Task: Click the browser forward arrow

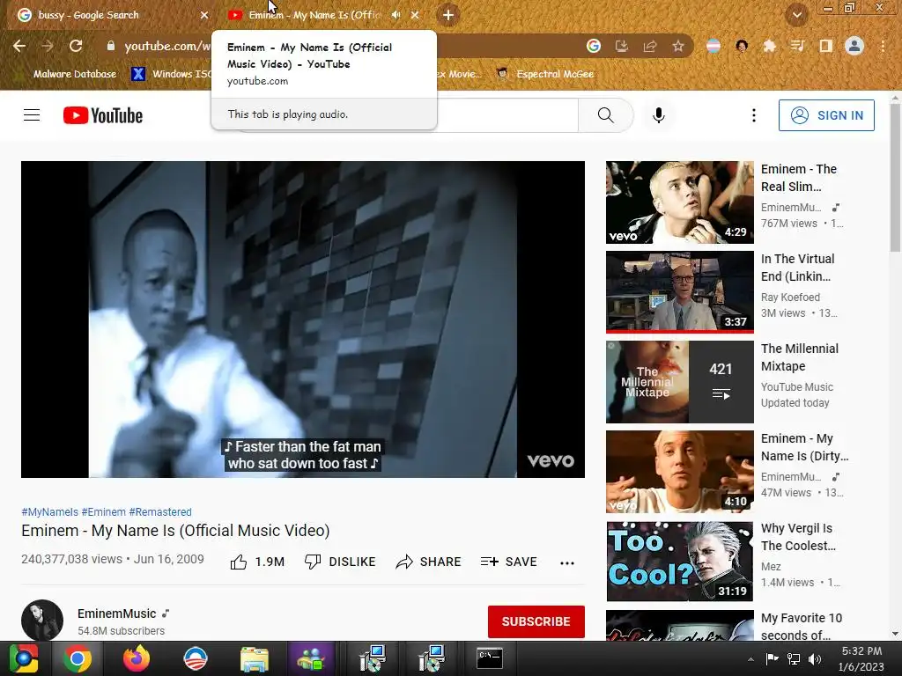Action: pos(48,46)
